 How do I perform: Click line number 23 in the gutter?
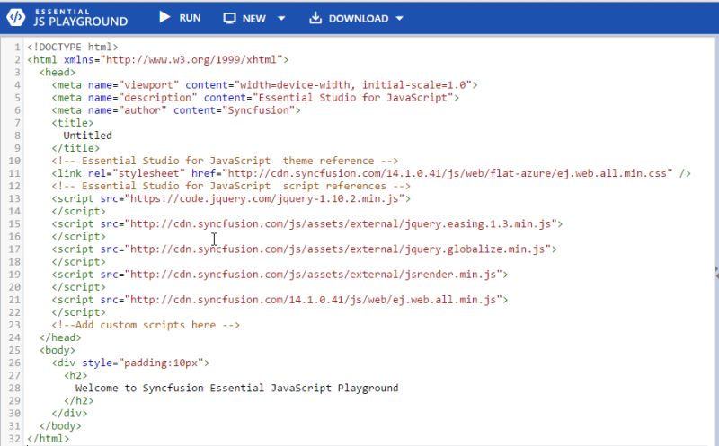tap(14, 325)
